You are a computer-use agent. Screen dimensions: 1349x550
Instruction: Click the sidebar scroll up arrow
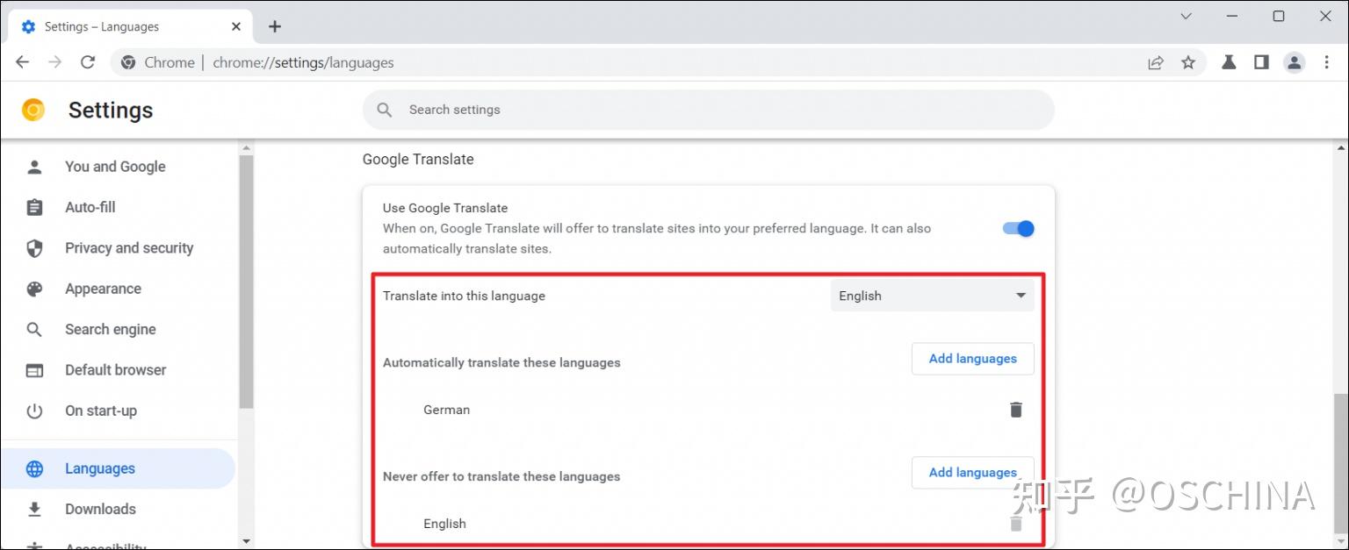coord(246,147)
